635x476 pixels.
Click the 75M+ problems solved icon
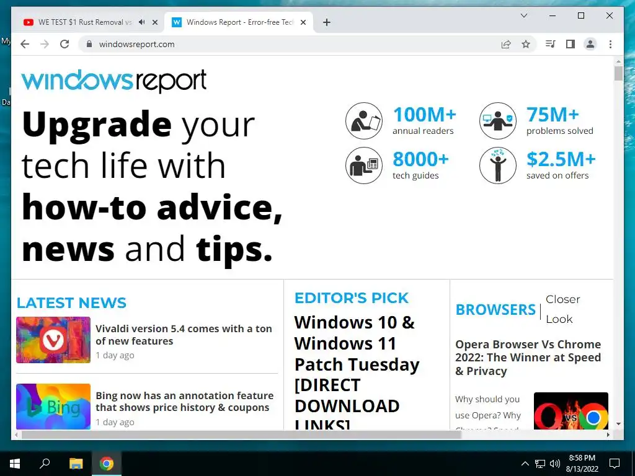point(498,121)
